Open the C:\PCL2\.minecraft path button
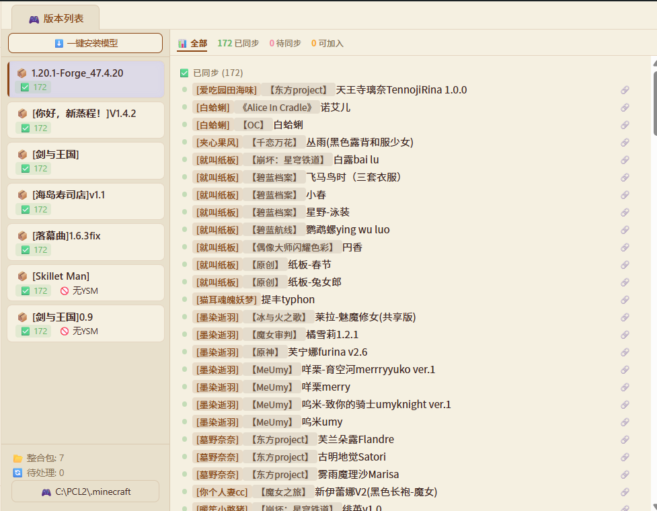This screenshot has height=511, width=657. (85, 492)
